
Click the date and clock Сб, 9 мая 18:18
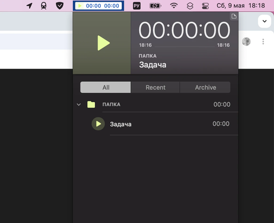[241, 5]
